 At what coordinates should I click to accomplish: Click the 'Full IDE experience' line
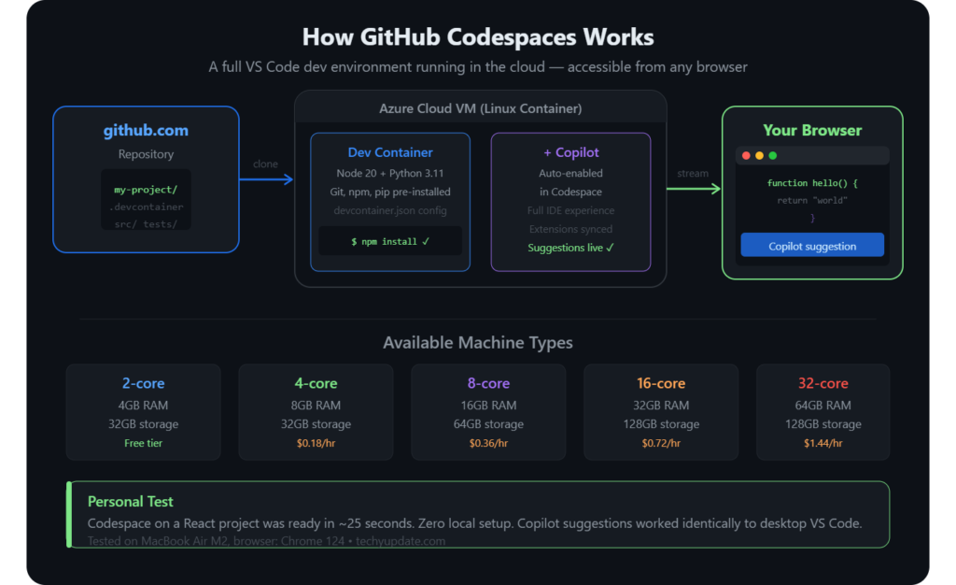pos(570,210)
